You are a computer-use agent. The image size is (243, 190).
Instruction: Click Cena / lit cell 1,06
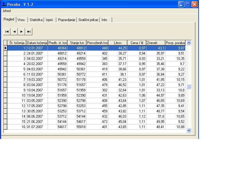click(x=137, y=95)
